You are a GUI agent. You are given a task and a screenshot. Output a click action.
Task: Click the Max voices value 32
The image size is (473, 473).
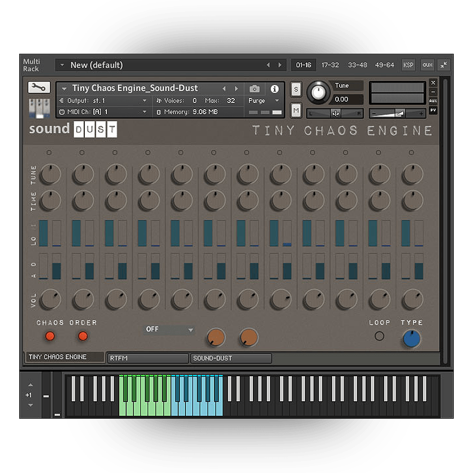[x=231, y=101]
